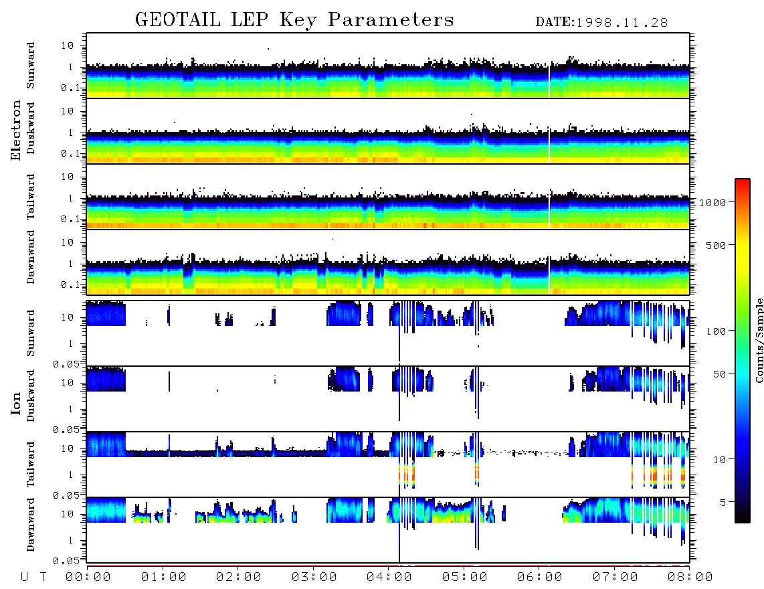Click the Electron Dawnward spectrogram panel
The image size is (764, 589).
coord(388,262)
